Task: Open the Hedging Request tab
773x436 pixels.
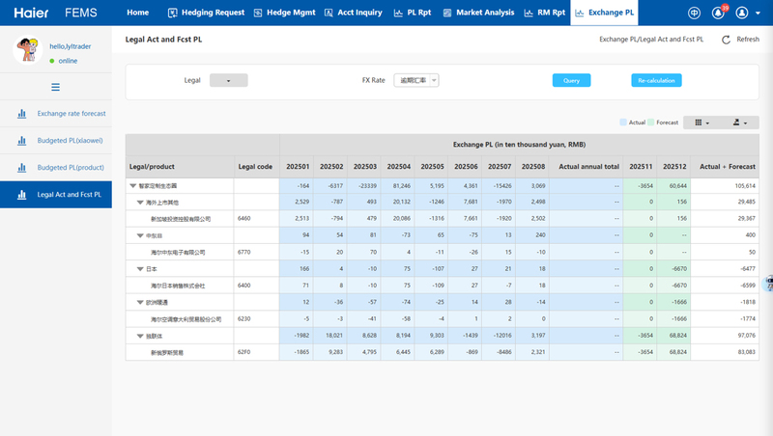Action: click(x=204, y=14)
